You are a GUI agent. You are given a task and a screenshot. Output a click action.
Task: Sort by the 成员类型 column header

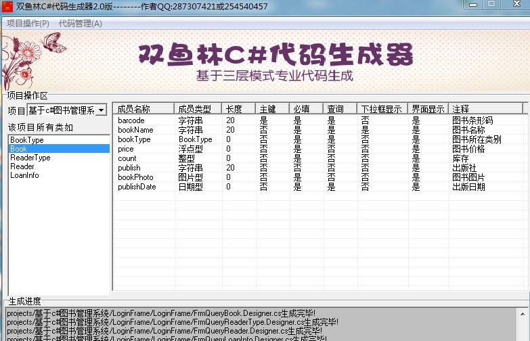(x=194, y=109)
